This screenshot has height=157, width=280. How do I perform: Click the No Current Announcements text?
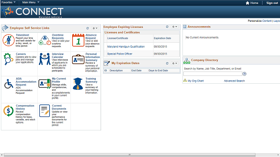(202, 38)
